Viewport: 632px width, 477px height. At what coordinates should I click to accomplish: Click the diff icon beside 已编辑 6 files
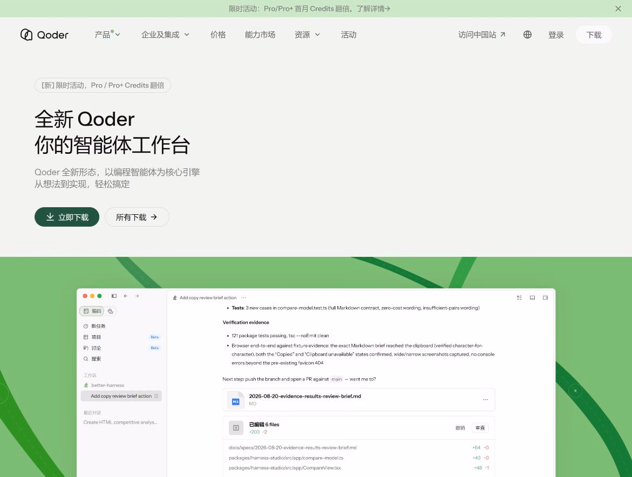tap(236, 428)
